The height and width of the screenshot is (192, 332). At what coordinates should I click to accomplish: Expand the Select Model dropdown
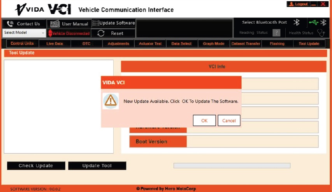(43, 33)
